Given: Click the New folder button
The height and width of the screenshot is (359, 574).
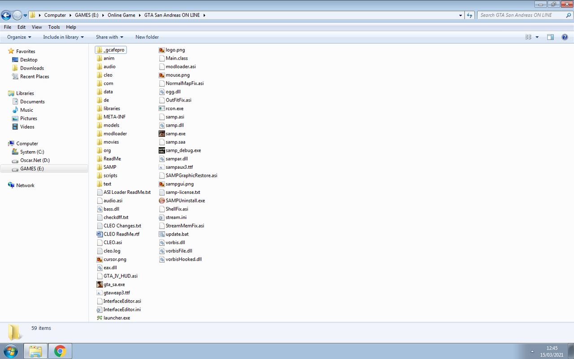Looking at the screenshot, I should pyautogui.click(x=147, y=37).
